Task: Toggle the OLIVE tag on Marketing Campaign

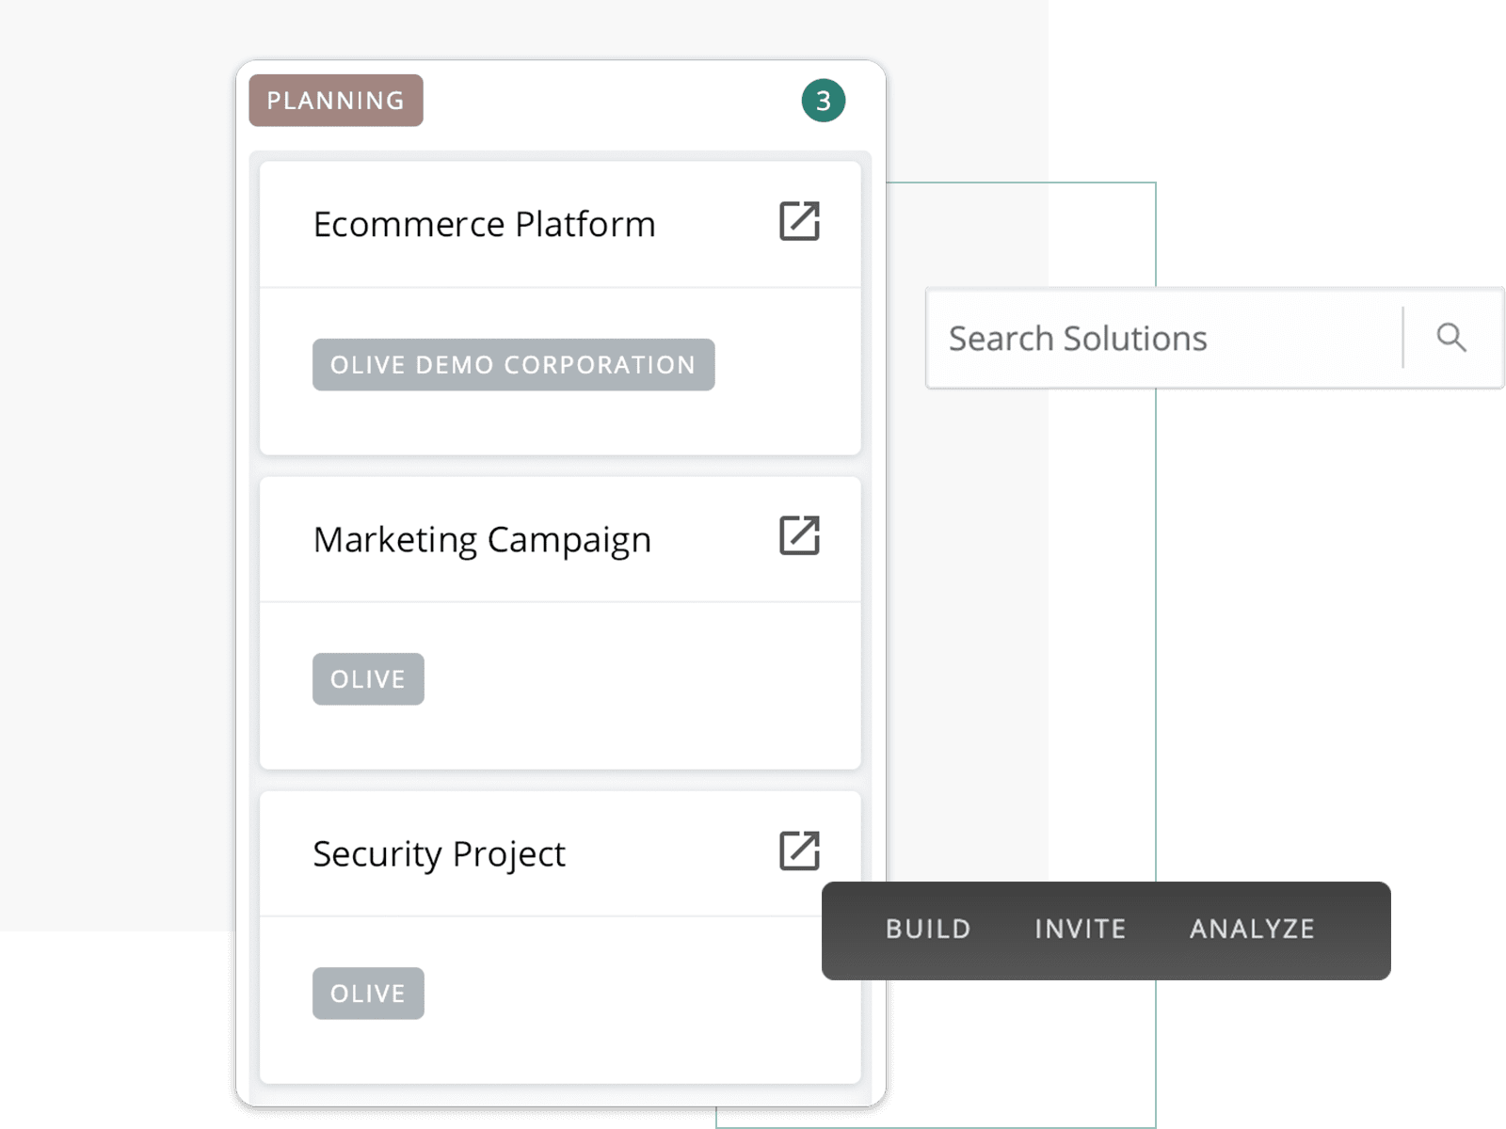Action: tap(368, 678)
